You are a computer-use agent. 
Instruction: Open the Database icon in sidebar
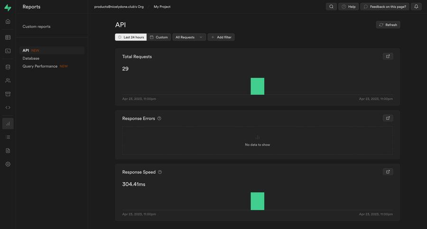point(8,67)
